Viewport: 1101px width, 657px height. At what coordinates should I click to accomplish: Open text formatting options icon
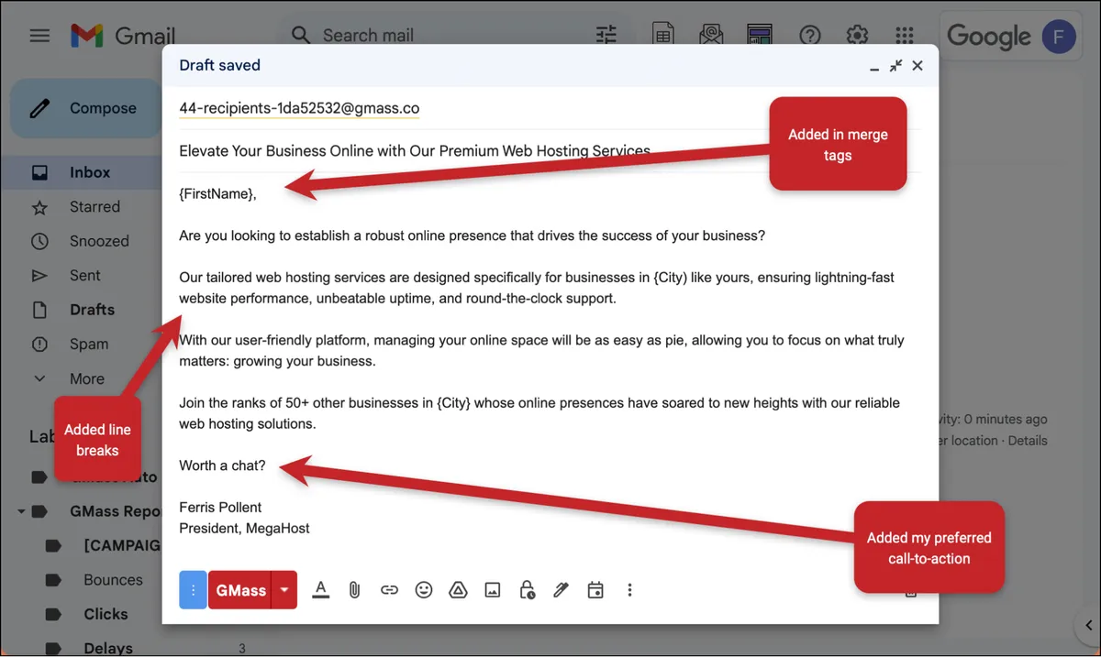coord(320,590)
